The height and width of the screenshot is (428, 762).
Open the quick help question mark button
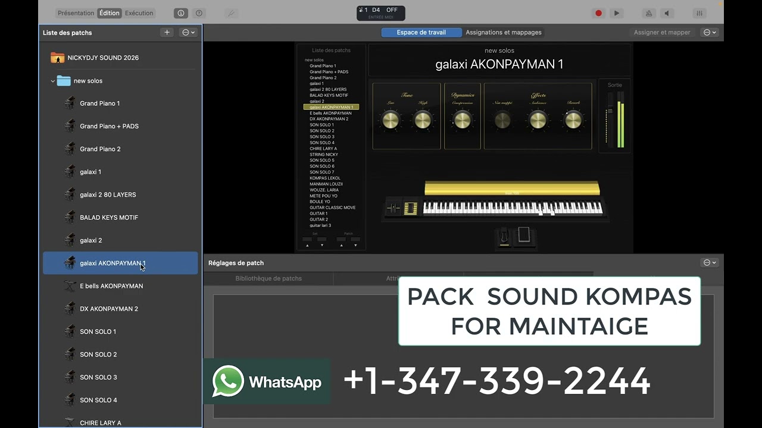(x=199, y=13)
